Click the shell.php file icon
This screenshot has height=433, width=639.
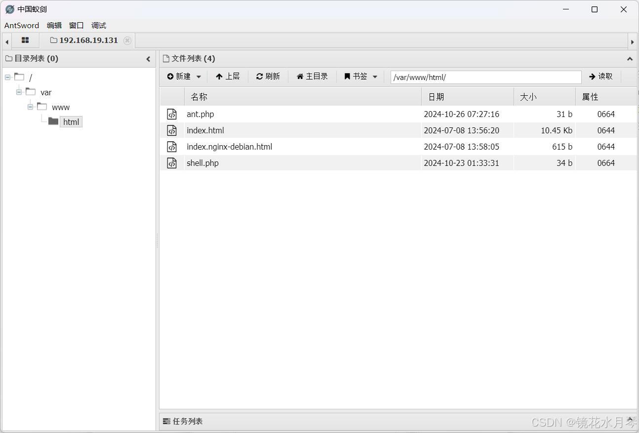tap(172, 163)
